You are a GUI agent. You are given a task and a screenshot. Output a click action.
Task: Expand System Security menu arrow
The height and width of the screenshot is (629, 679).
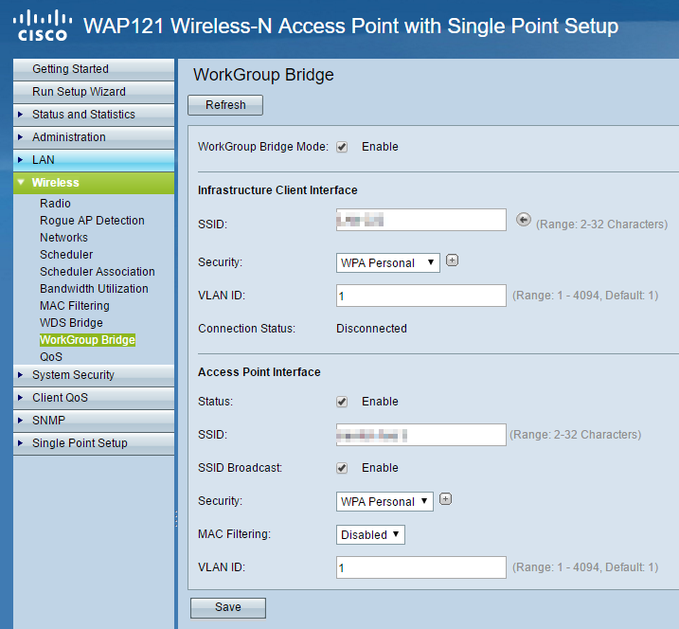coord(20,375)
